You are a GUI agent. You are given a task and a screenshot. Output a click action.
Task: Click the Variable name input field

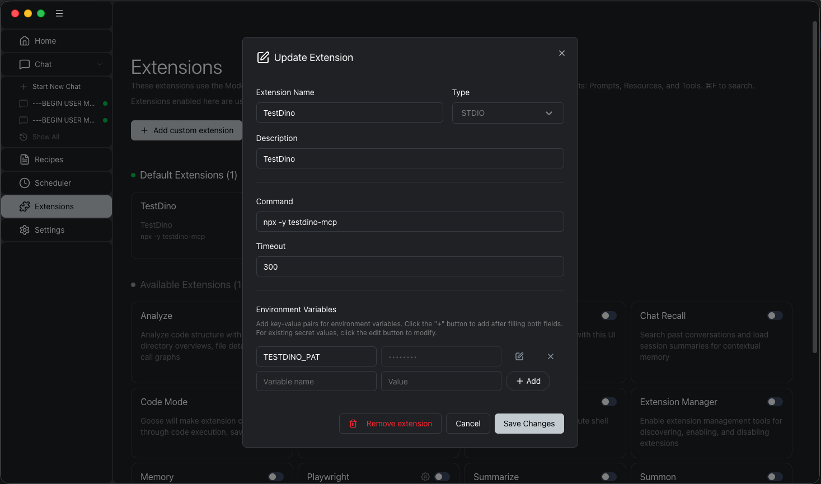[316, 382]
